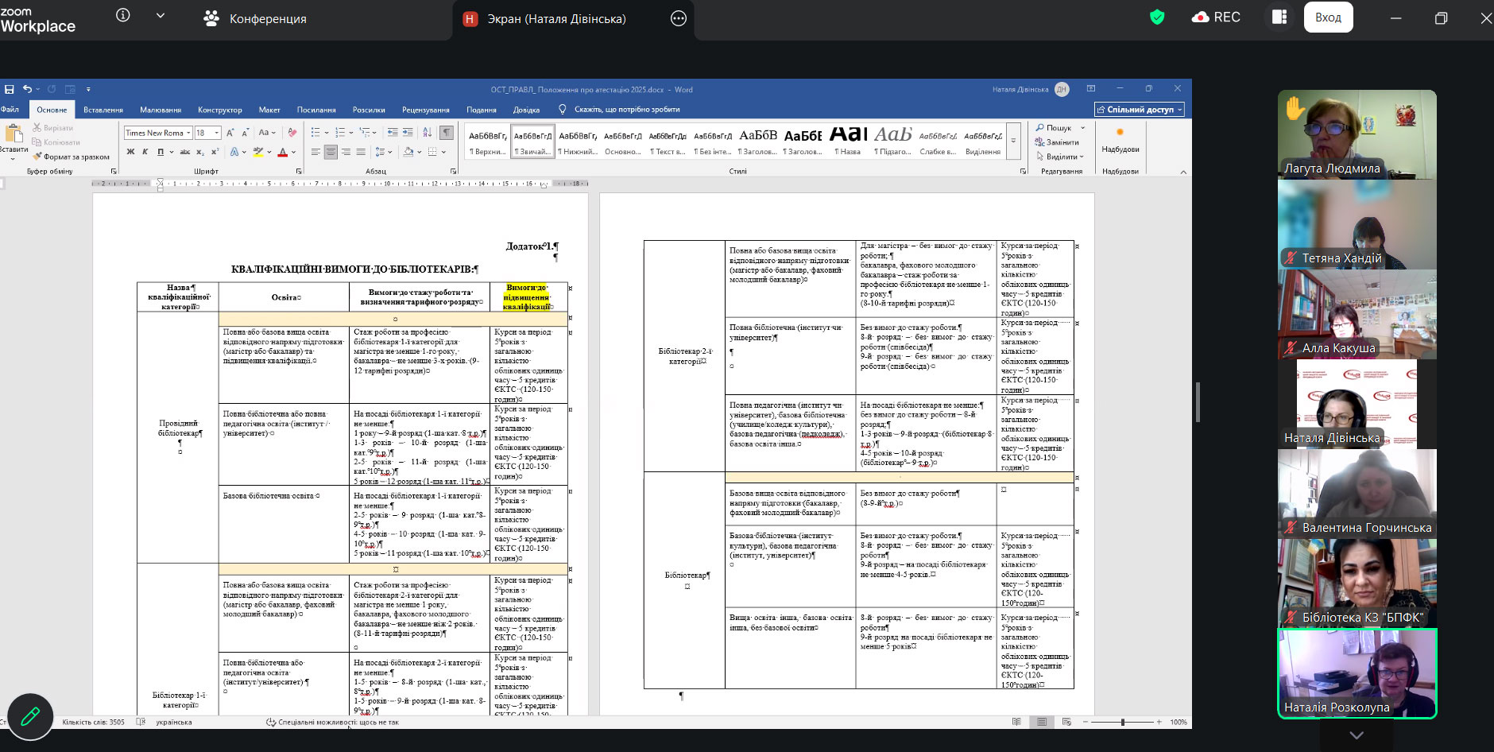This screenshot has height=752, width=1494.
Task: Open the Zoom layout view icon
Action: [x=1279, y=17]
